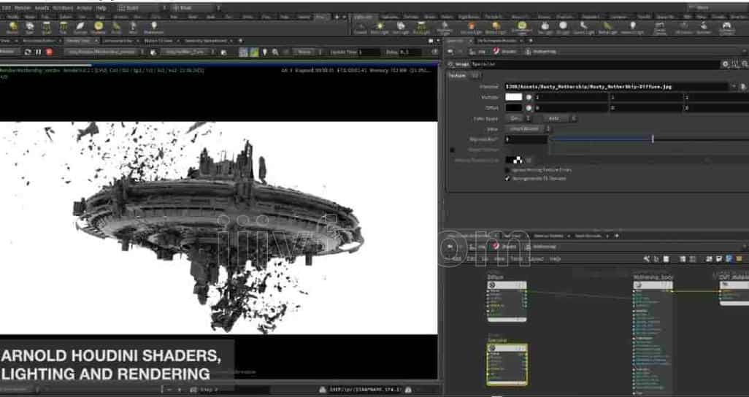Image resolution: width=749 pixels, height=397 pixels.
Task: Click the obj path segment in parameter pane
Action: coord(478,52)
